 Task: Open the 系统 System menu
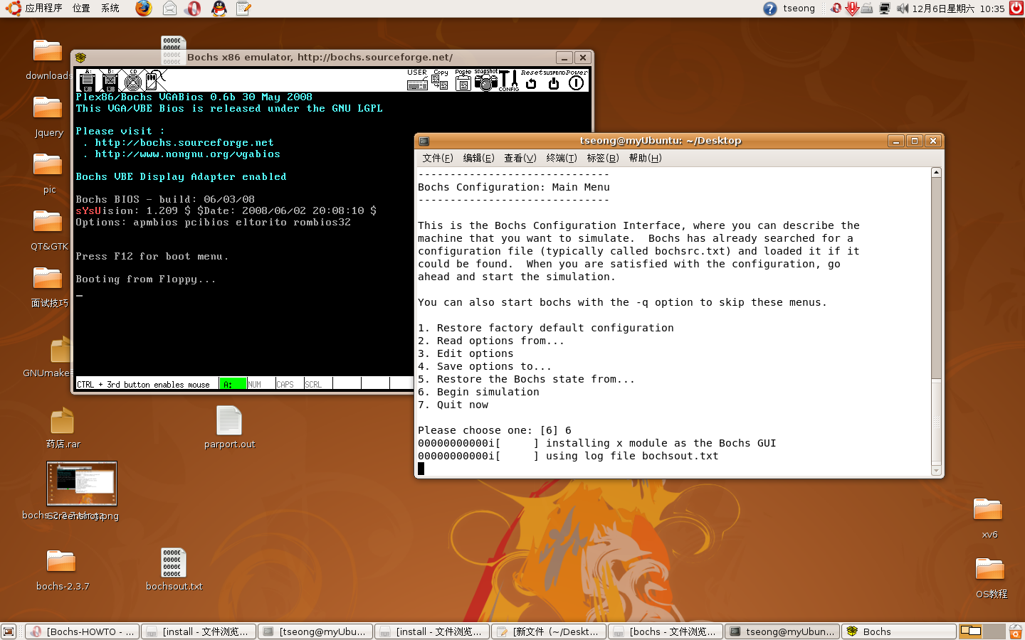110,9
